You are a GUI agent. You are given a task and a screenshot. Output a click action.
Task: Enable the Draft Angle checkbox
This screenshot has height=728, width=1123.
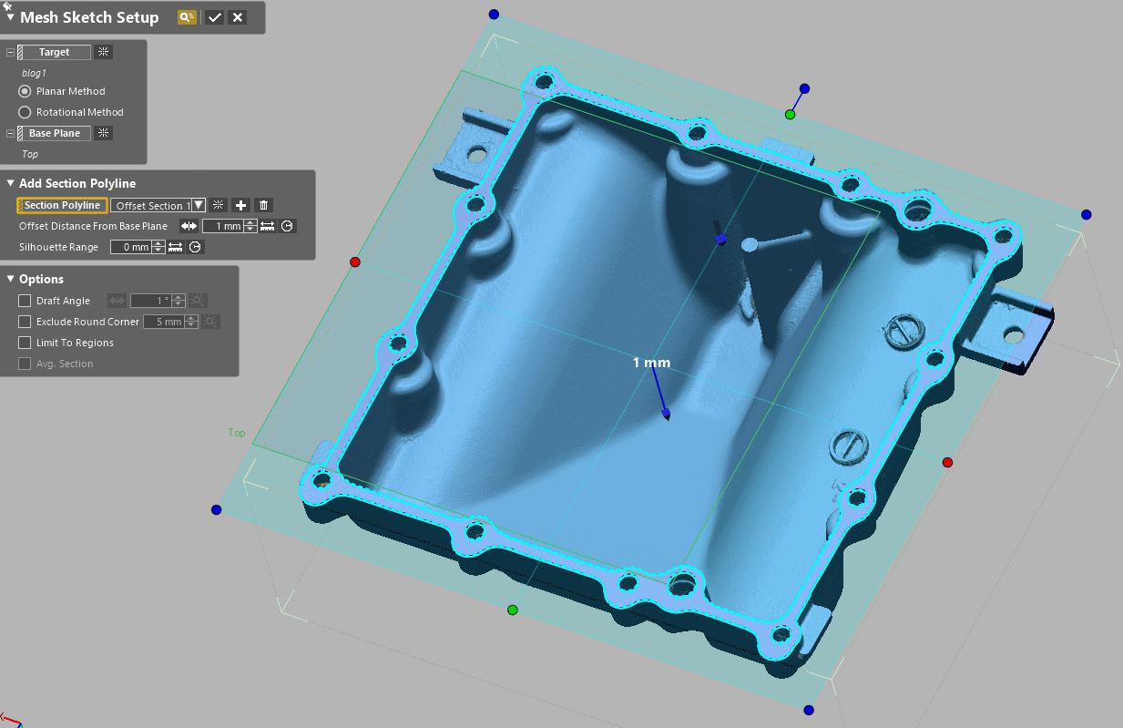(25, 301)
